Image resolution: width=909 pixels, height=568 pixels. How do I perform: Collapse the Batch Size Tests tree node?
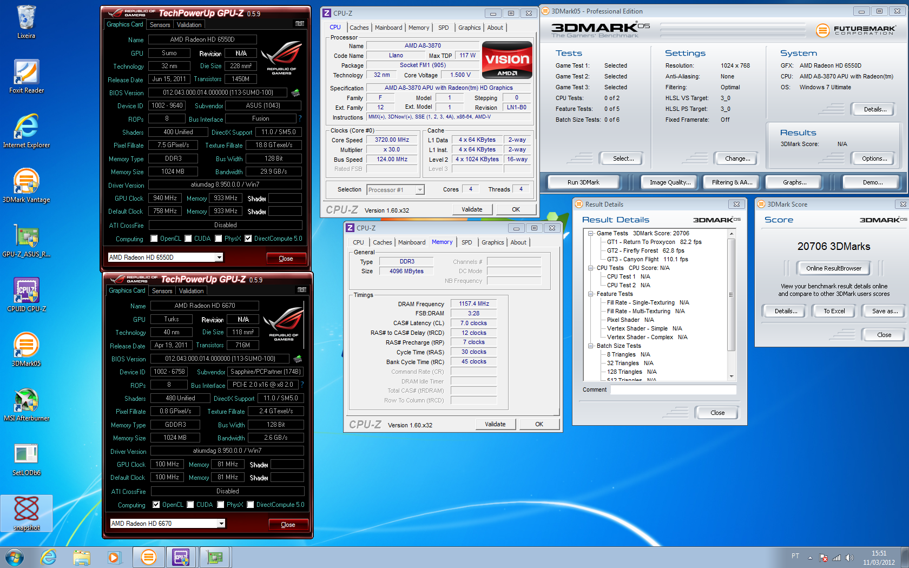coord(591,346)
